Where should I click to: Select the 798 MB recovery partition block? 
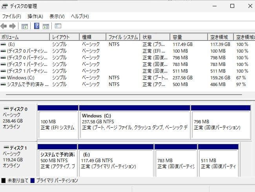[221, 123]
